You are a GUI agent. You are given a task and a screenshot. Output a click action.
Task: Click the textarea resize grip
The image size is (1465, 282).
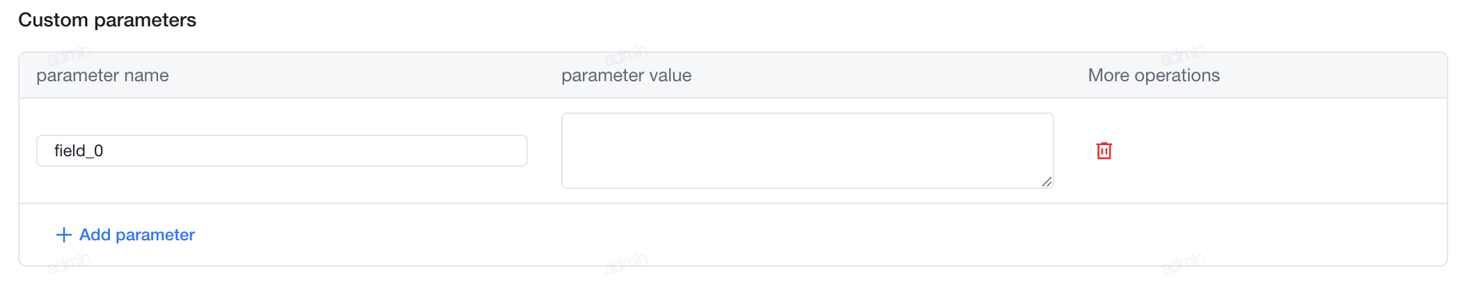click(x=1047, y=181)
